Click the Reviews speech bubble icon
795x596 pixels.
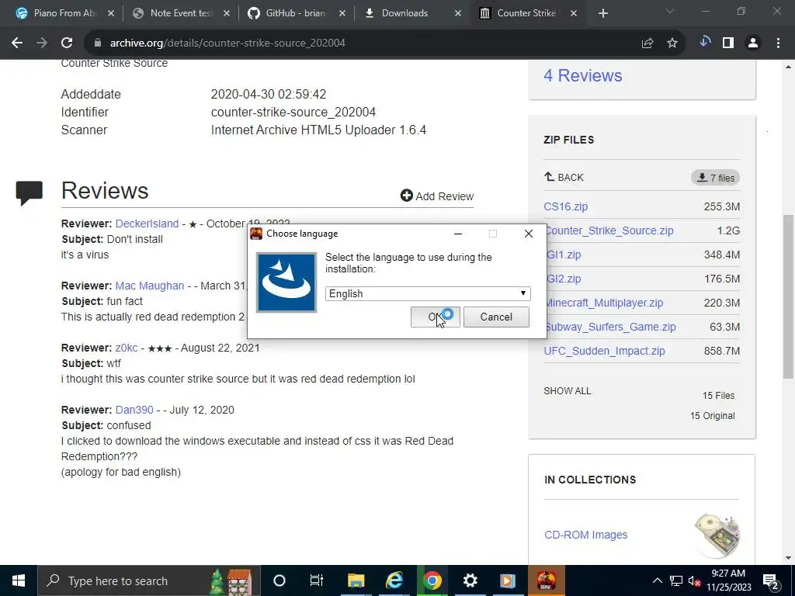(29, 192)
